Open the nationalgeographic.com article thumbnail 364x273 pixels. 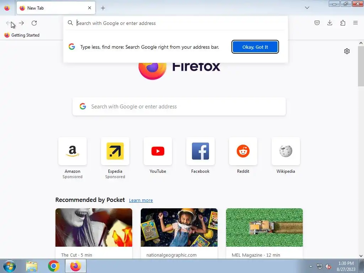pyautogui.click(x=179, y=227)
